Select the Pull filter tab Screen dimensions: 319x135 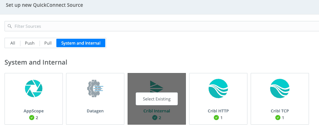click(x=48, y=43)
